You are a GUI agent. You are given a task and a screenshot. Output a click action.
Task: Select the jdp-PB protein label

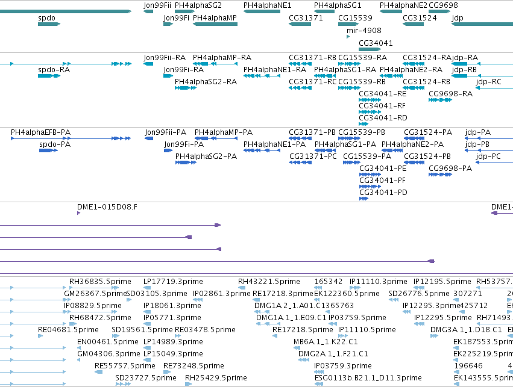[477, 144]
